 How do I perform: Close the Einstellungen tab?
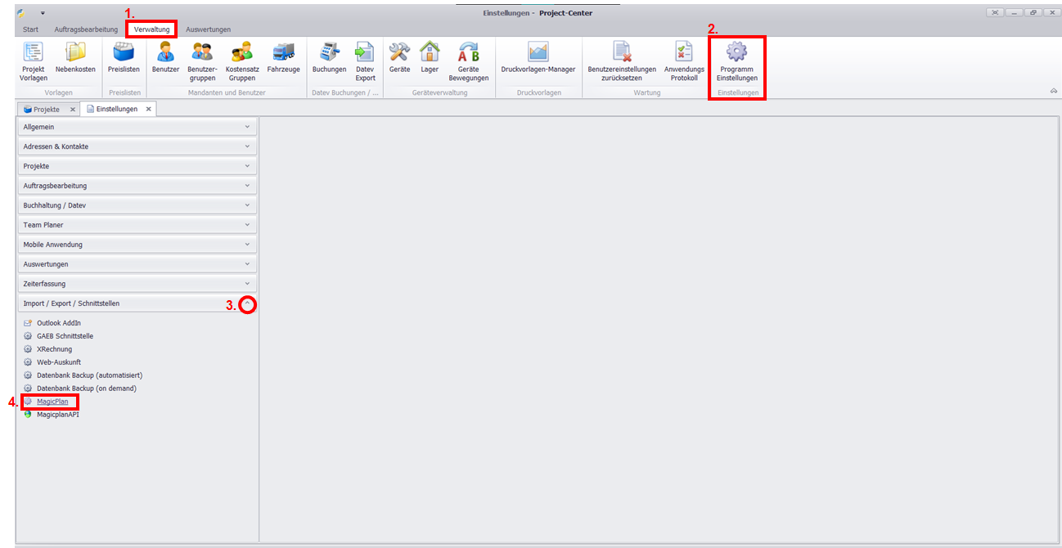[x=148, y=109]
